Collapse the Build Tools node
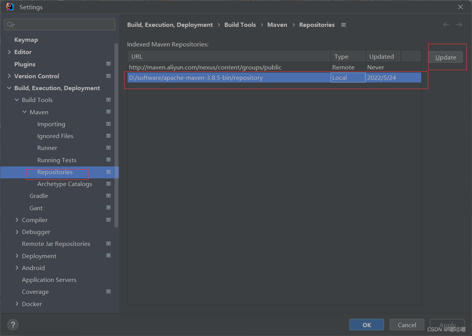472x336 pixels. pos(17,100)
